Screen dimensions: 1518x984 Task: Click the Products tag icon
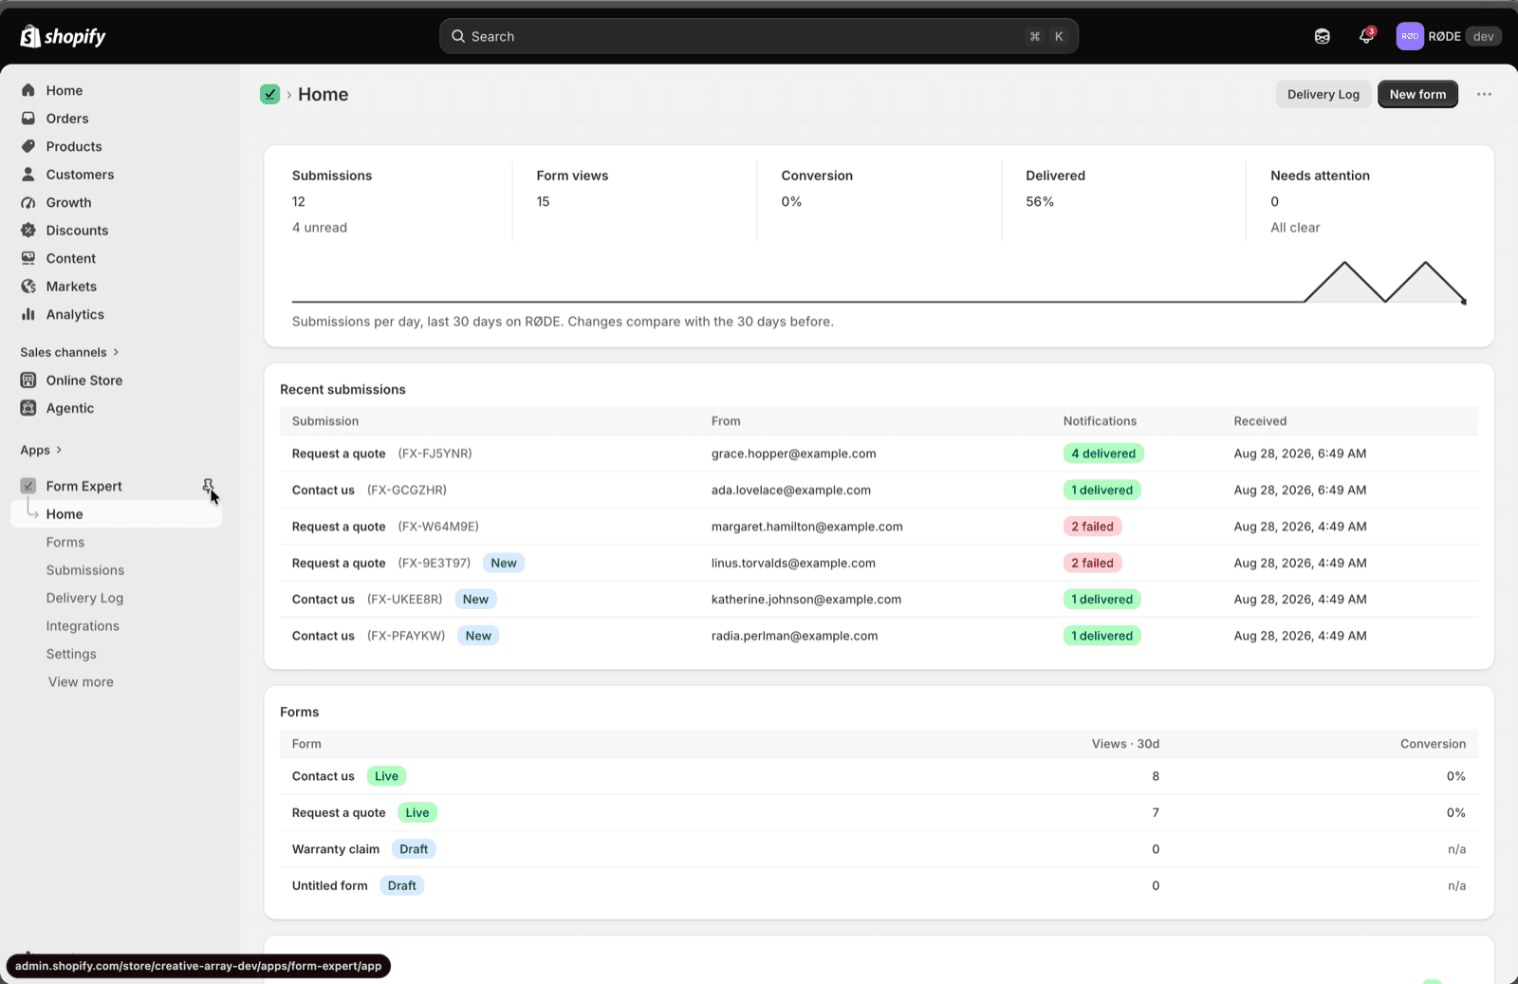[28, 146]
